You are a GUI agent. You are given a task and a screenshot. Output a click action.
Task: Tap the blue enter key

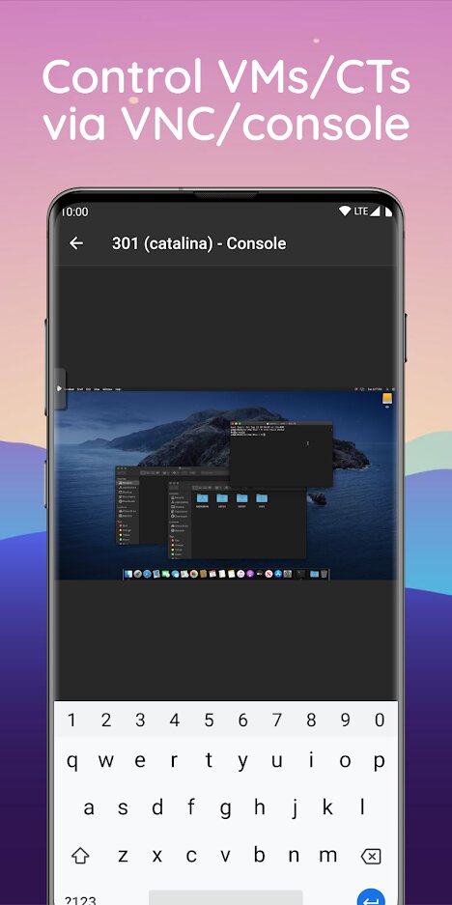point(371,898)
